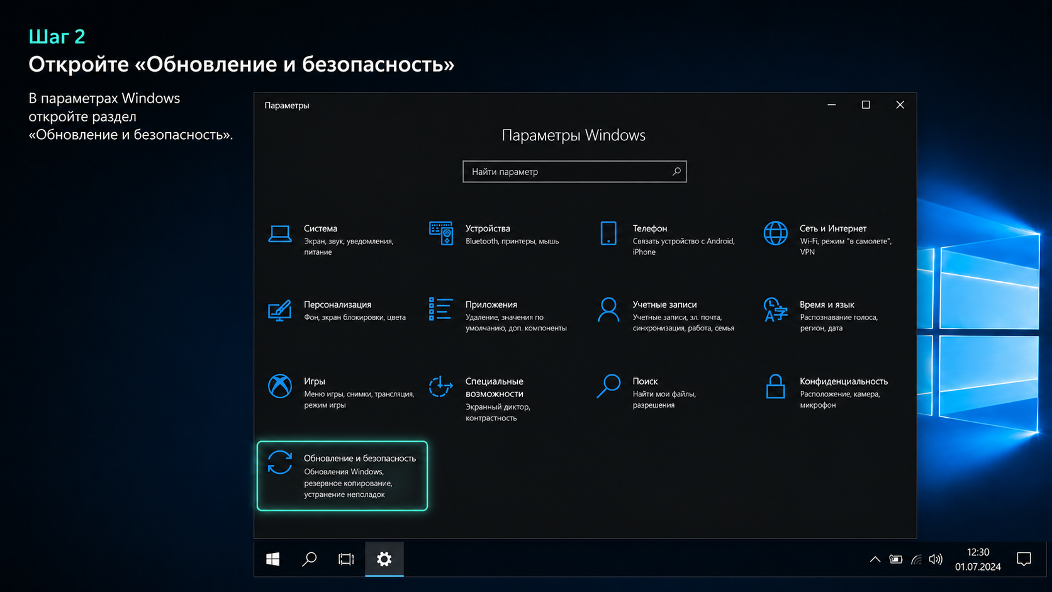Open the Устройства category label
Image resolution: width=1052 pixels, height=592 pixels.
[x=488, y=228]
